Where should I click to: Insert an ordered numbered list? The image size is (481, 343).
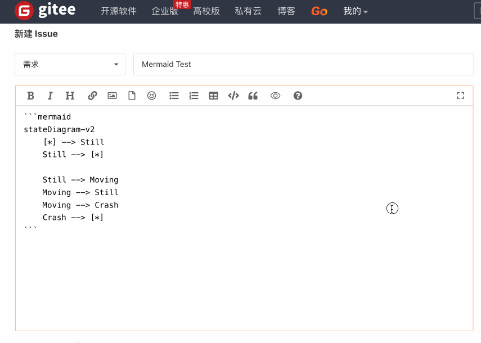194,96
